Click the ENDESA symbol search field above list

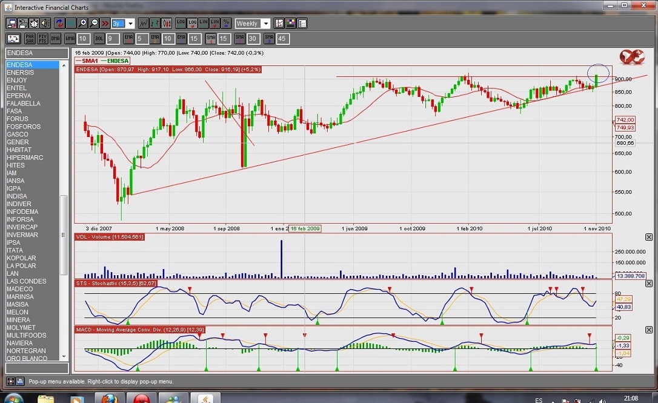pyautogui.click(x=37, y=53)
